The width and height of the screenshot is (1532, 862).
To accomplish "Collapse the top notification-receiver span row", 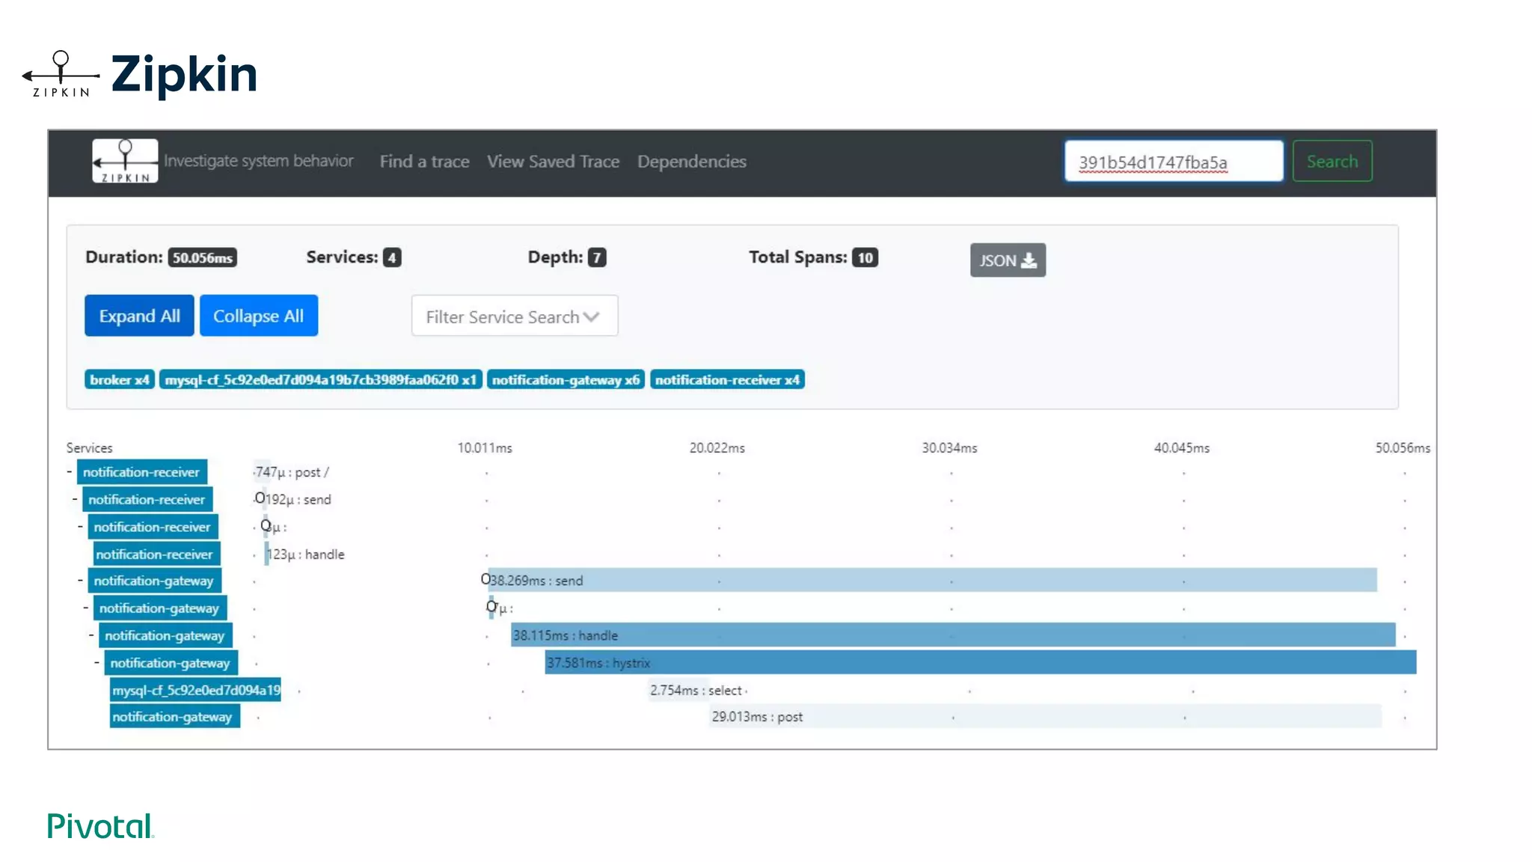I will [x=70, y=472].
